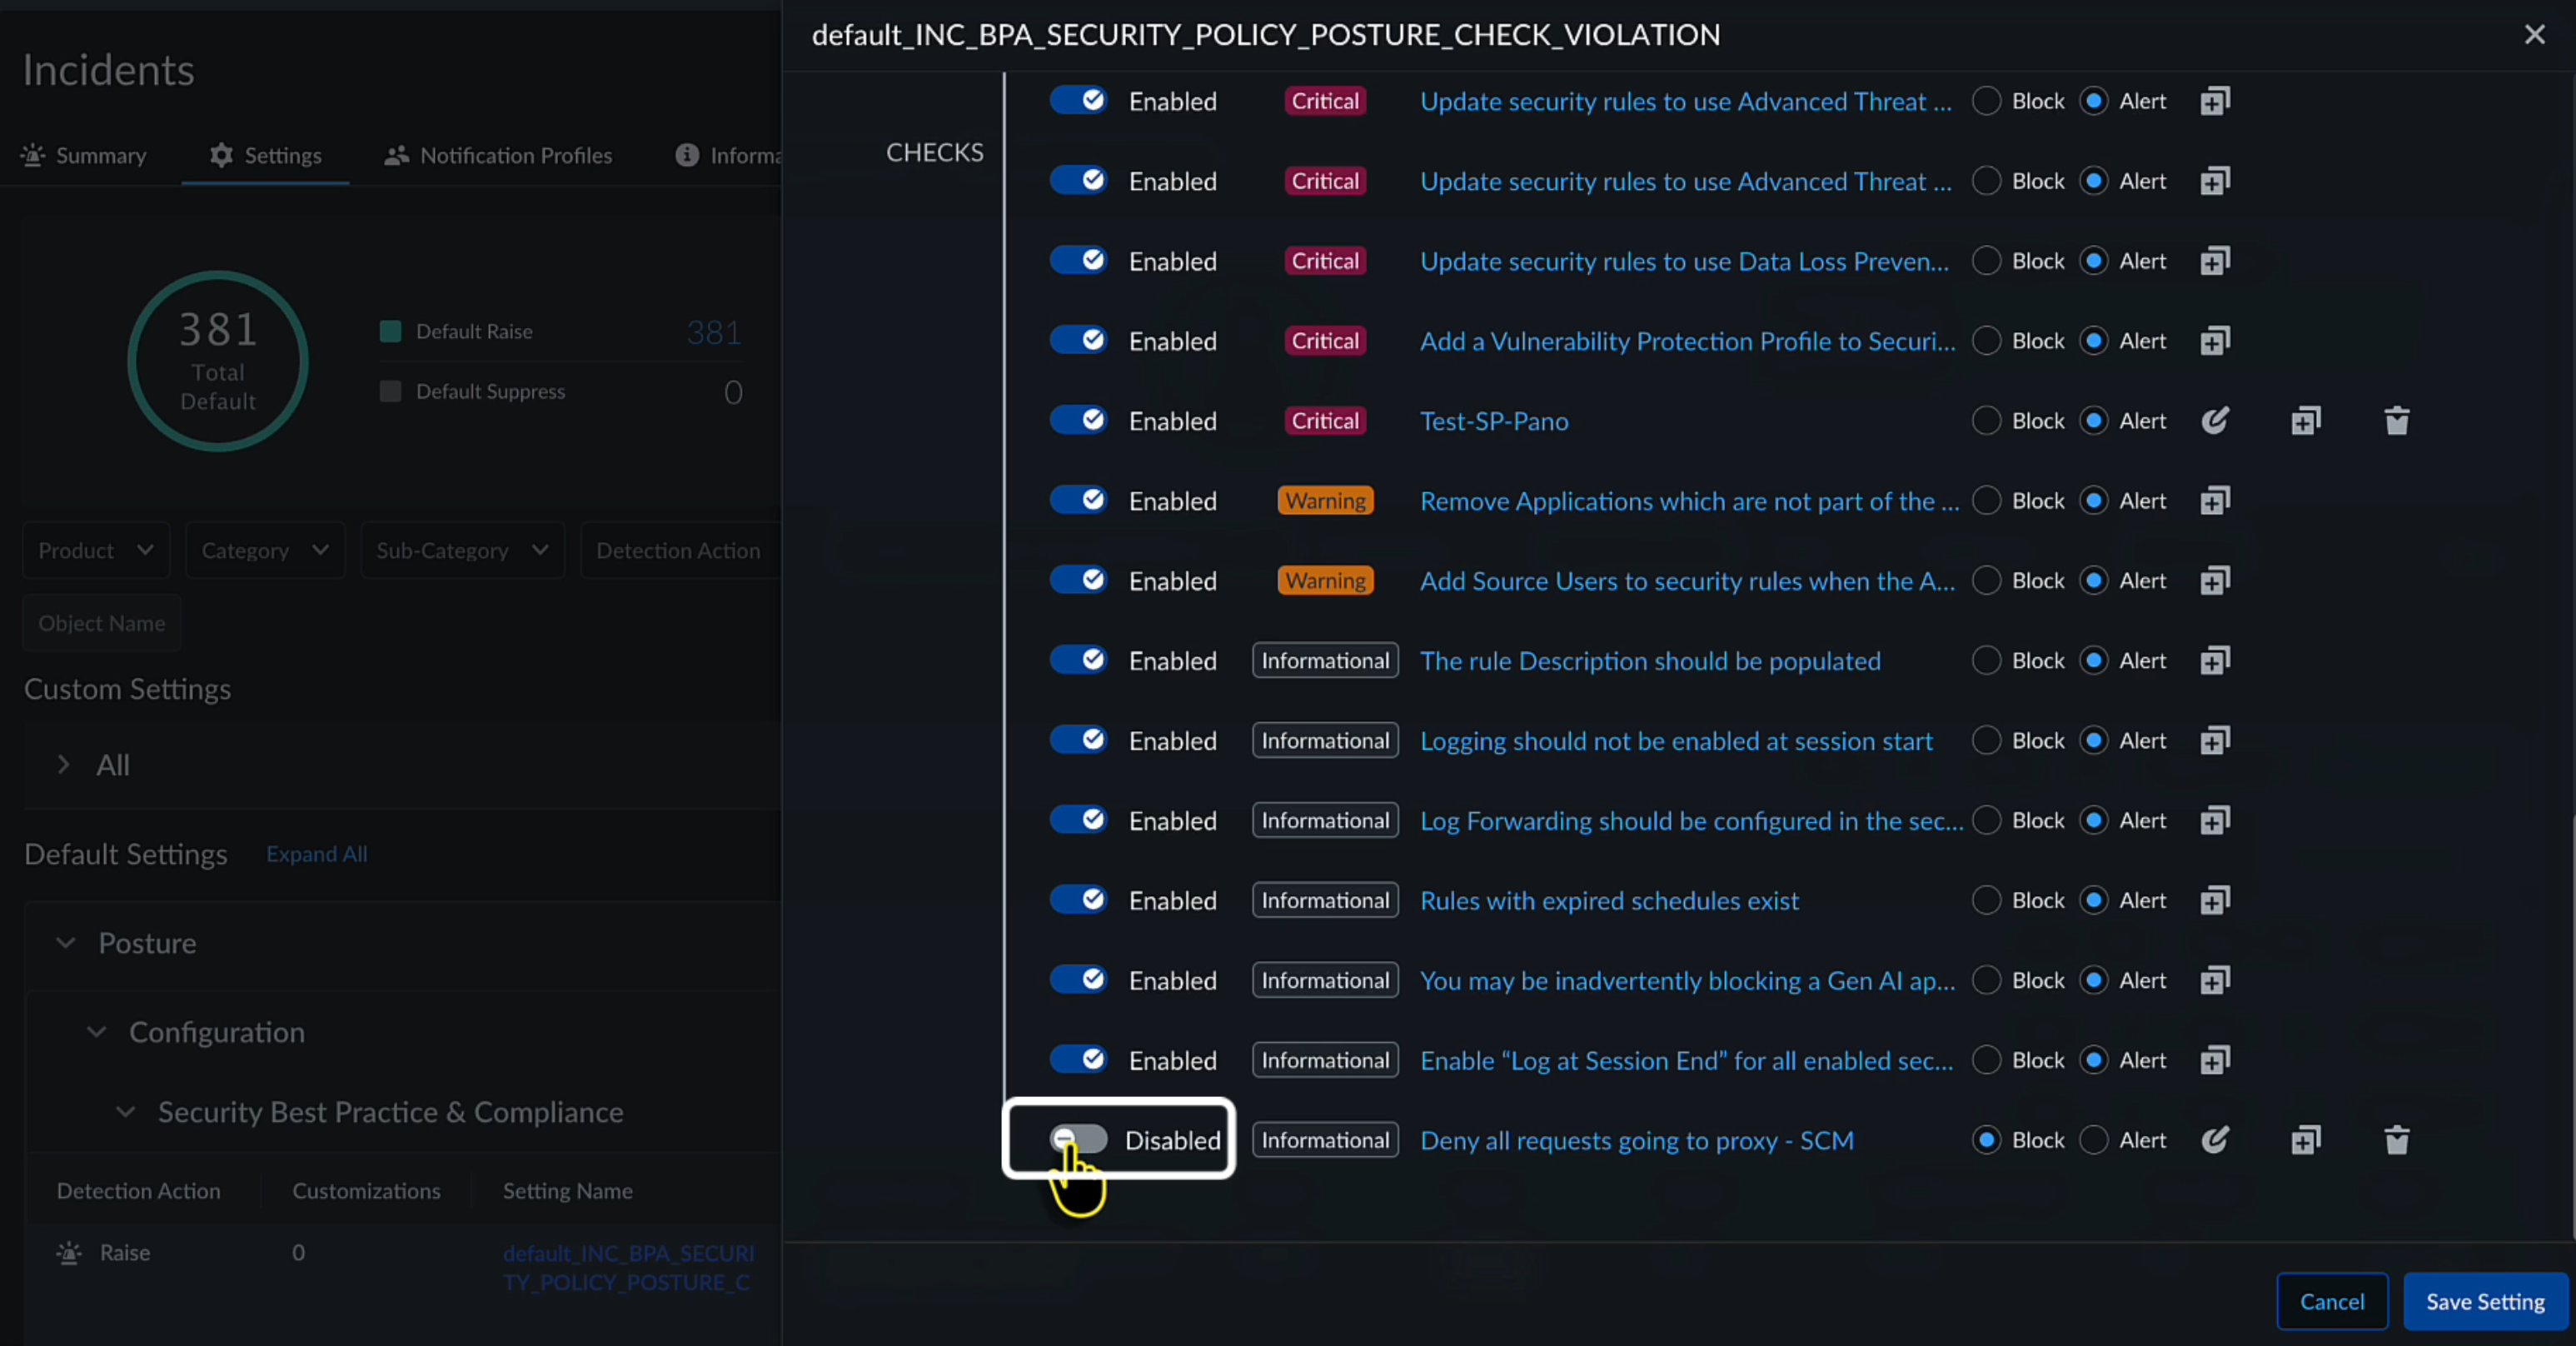The image size is (2576, 1346).
Task: Click the Object Name filter field
Action: pos(102,623)
